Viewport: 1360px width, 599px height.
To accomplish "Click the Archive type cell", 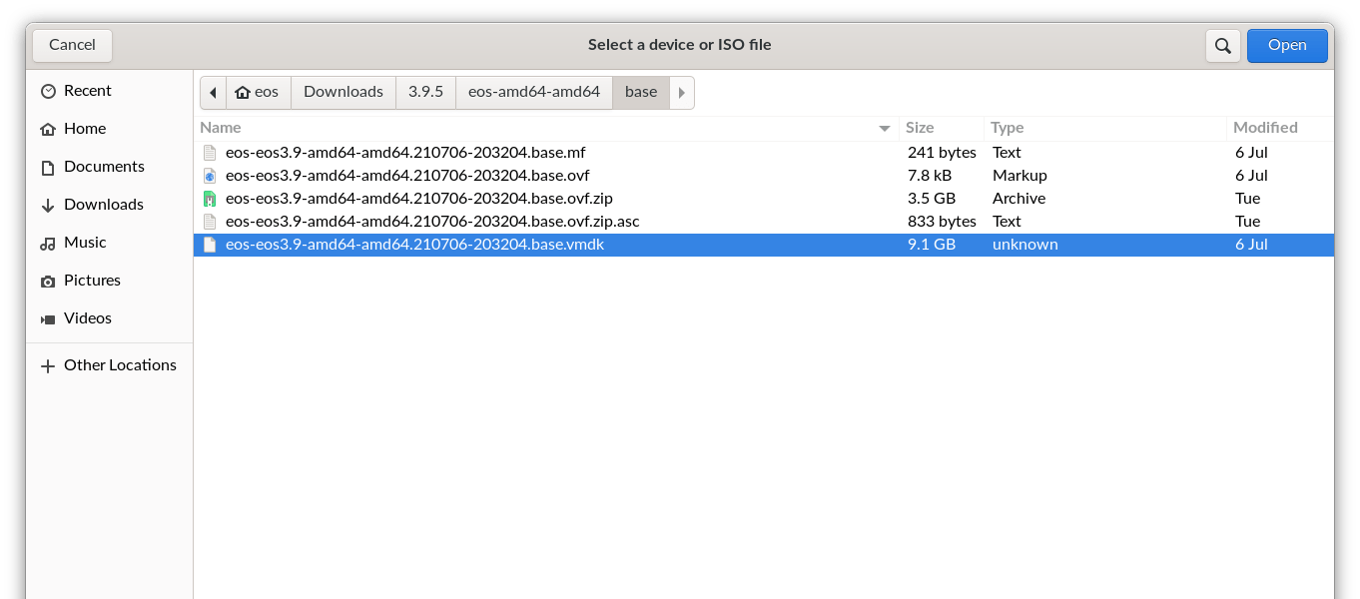I will pos(1019,199).
